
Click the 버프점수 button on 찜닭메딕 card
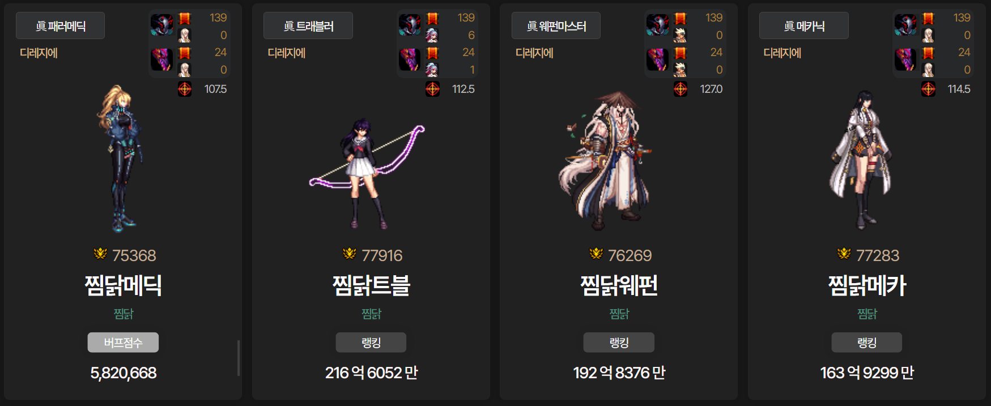123,343
